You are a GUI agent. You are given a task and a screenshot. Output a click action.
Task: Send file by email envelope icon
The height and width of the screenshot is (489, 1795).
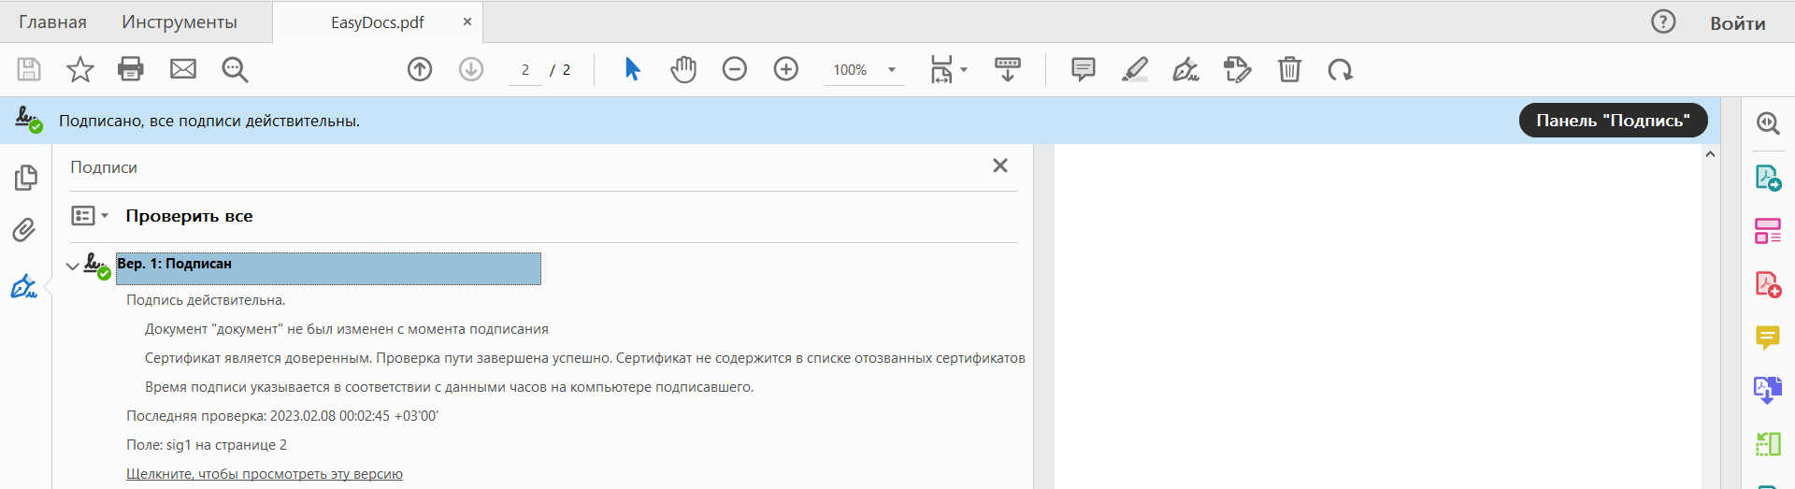click(183, 69)
